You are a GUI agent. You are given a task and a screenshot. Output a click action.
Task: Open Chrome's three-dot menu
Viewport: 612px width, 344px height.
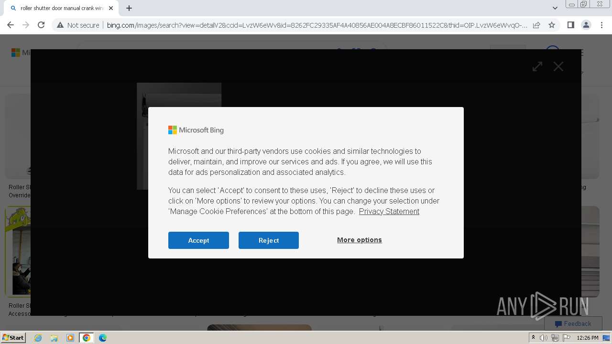pyautogui.click(x=601, y=25)
